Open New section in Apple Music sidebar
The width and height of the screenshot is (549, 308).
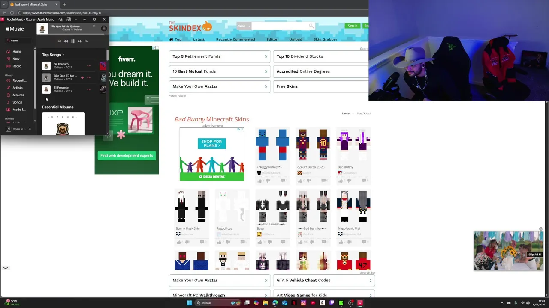(x=16, y=59)
